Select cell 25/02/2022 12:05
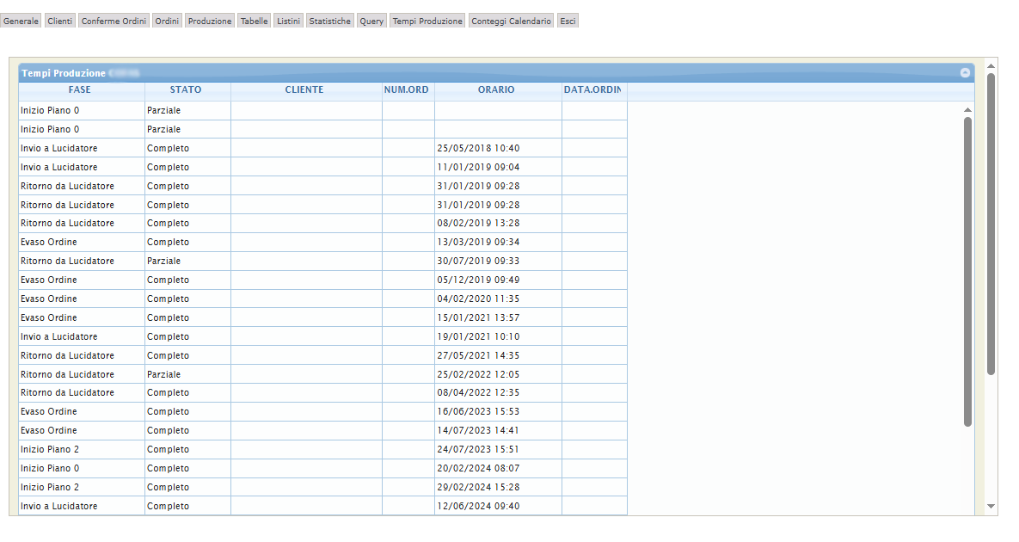1019x542 pixels. click(x=498, y=373)
